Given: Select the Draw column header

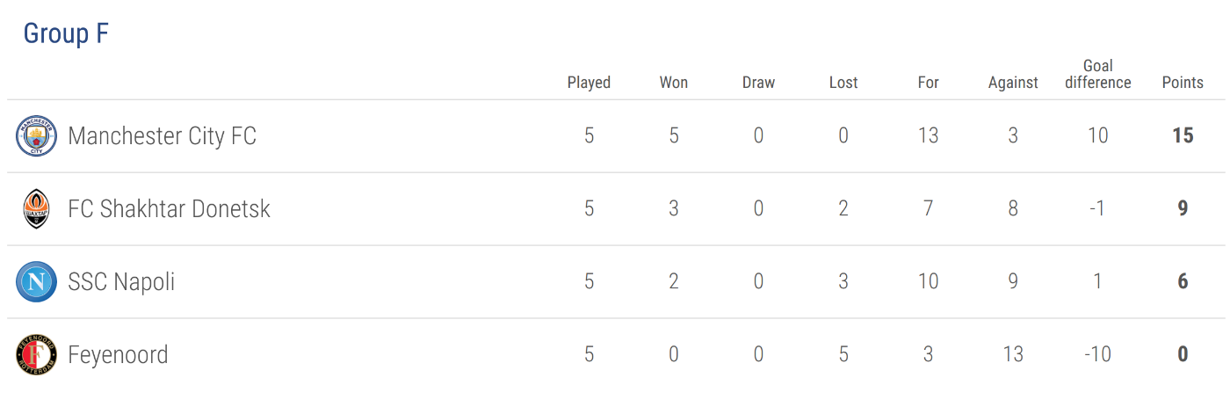Looking at the screenshot, I should coord(758,83).
